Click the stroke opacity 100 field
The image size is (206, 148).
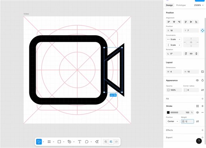tap(187, 112)
